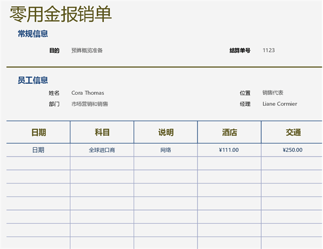Screen dimensions: 323x249
Task: Click the hotel amount ¥111.00
Action: tap(229, 150)
